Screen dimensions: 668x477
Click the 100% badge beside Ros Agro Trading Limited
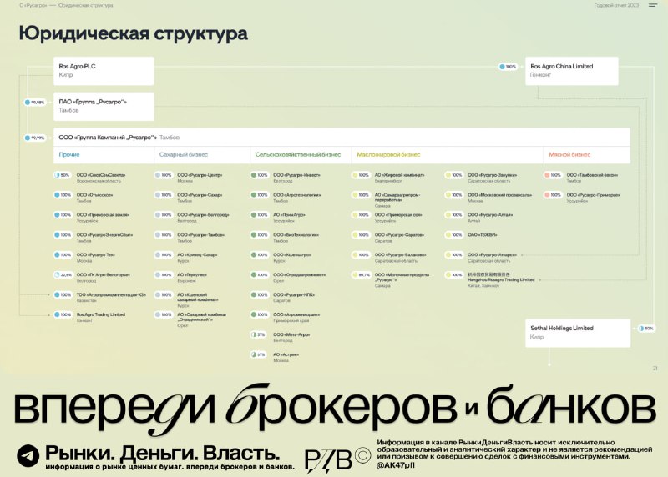[x=63, y=315]
